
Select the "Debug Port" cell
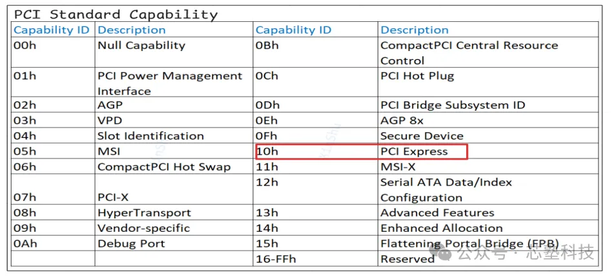pos(132,244)
